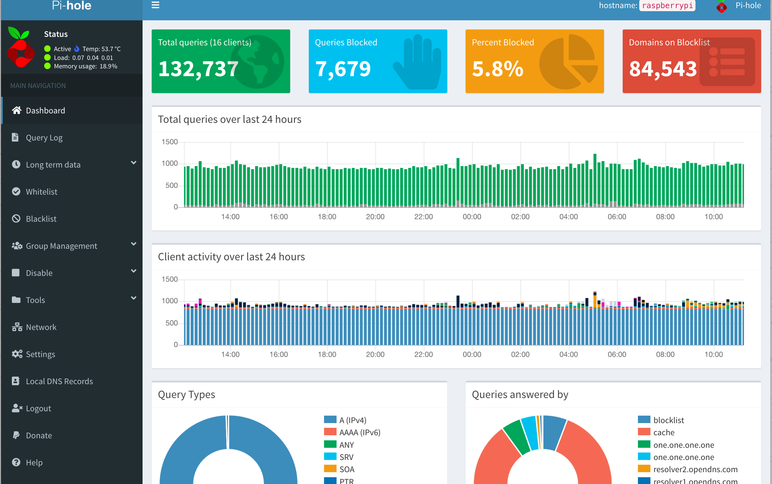This screenshot has width=772, height=484.
Task: Open the Whitelist page
Action: [x=72, y=192]
